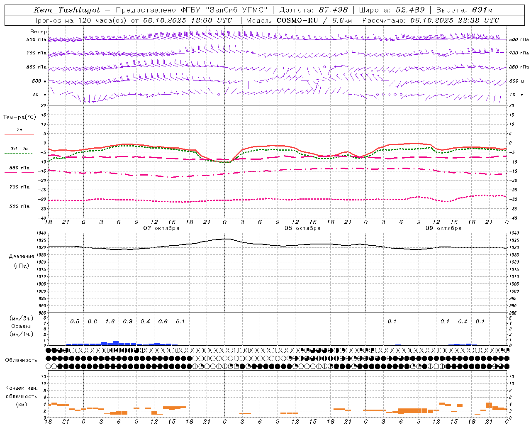Click the latitude value 52.489
The height and width of the screenshot is (425, 531).
410,10
